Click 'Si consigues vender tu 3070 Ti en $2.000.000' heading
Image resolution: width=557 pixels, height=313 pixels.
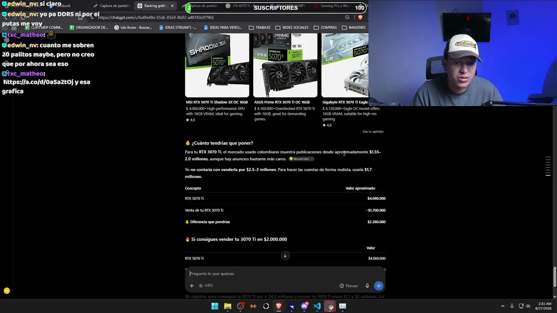239,240
